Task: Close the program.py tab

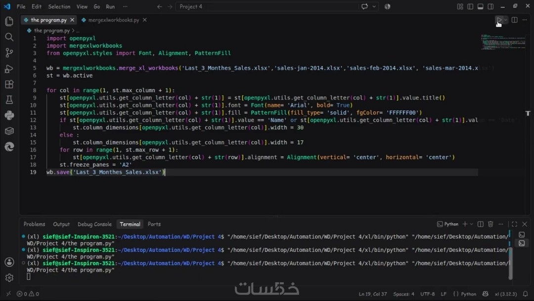Action: (x=72, y=20)
